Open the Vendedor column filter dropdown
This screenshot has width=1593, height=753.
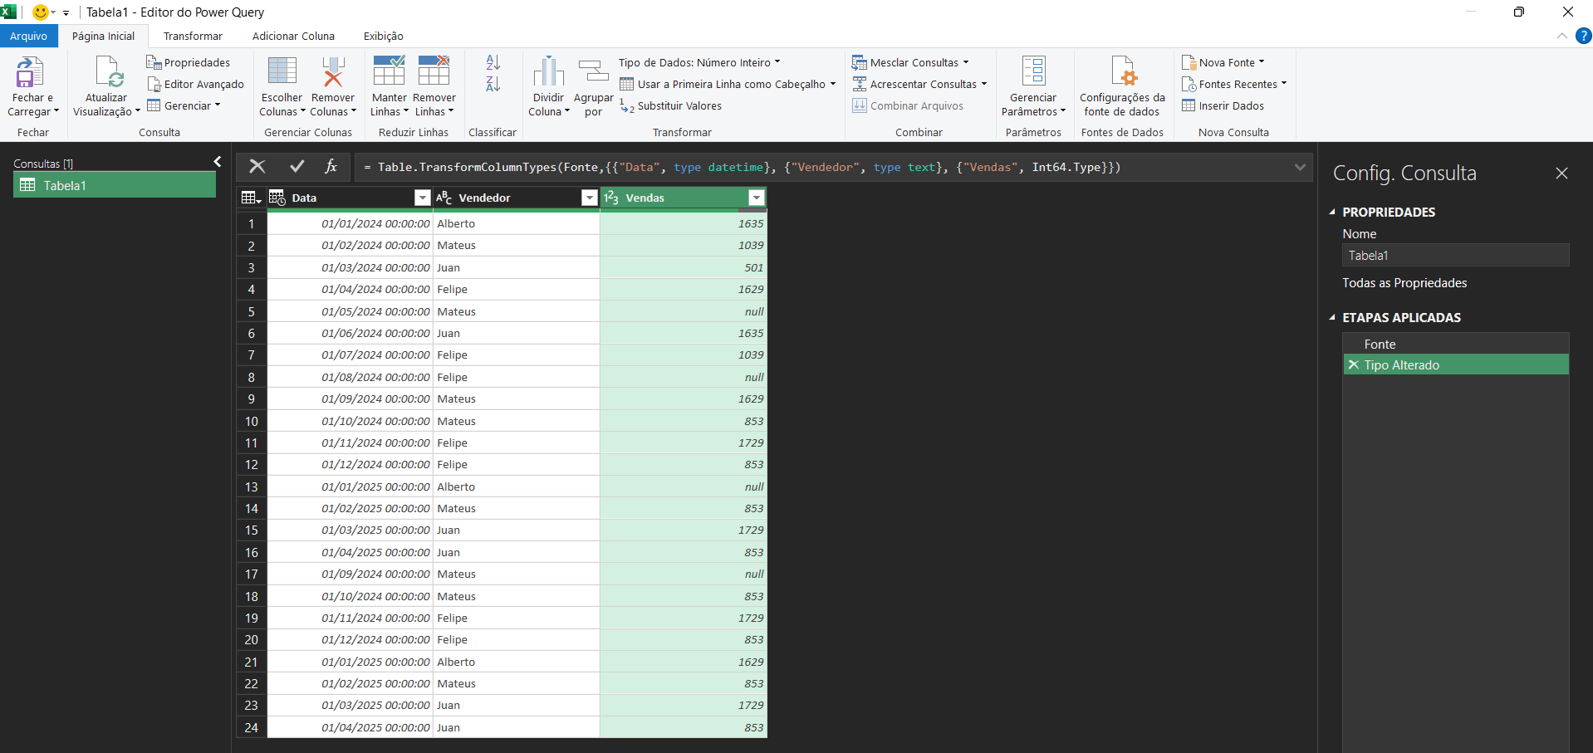click(x=590, y=198)
